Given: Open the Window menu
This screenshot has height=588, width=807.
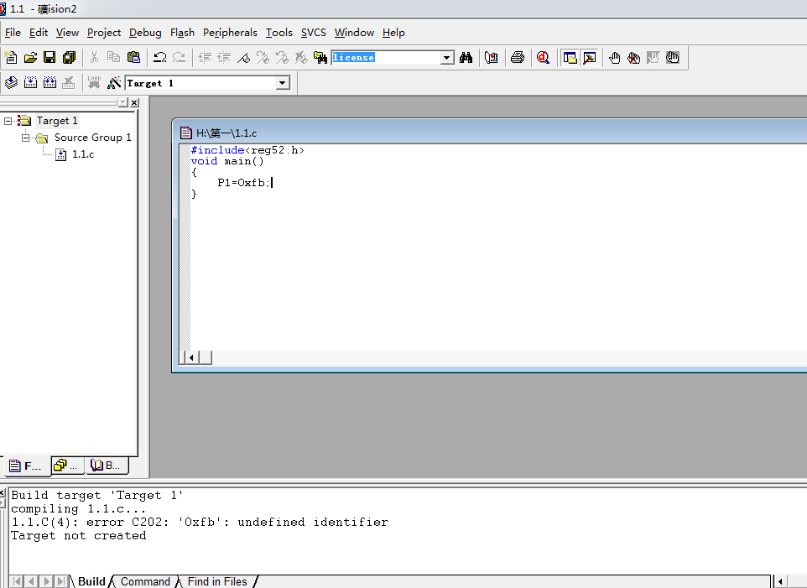Looking at the screenshot, I should click(x=354, y=33).
